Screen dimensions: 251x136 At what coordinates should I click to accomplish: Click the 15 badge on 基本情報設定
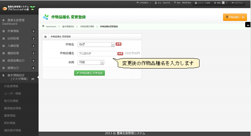(x=33, y=79)
